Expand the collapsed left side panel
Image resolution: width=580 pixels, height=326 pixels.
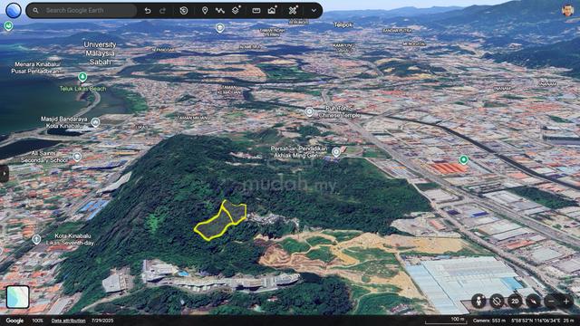[4, 174]
